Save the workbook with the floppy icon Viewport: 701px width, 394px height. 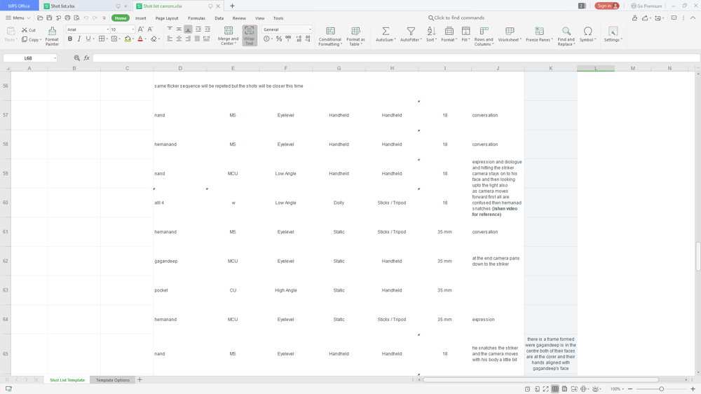click(49, 18)
